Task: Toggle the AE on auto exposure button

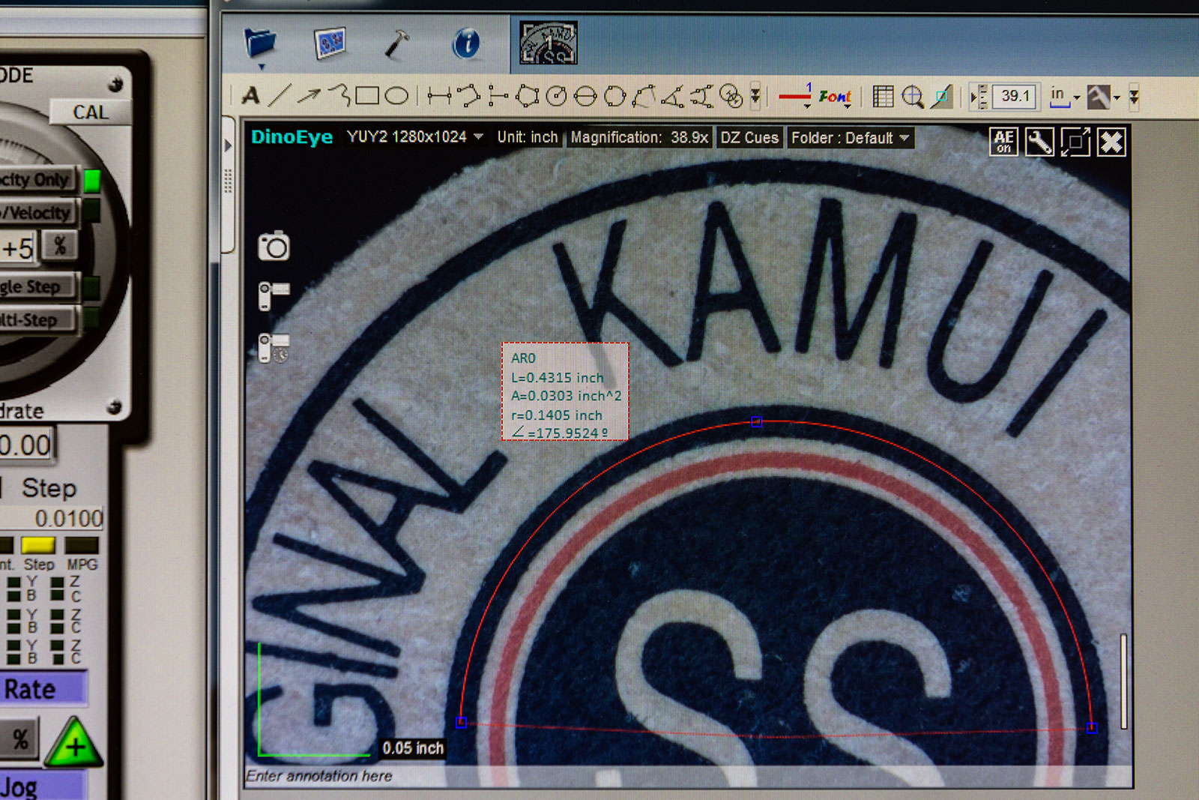Action: [1004, 141]
